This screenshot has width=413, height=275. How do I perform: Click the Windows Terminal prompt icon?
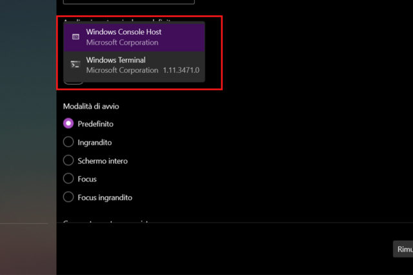pos(75,65)
